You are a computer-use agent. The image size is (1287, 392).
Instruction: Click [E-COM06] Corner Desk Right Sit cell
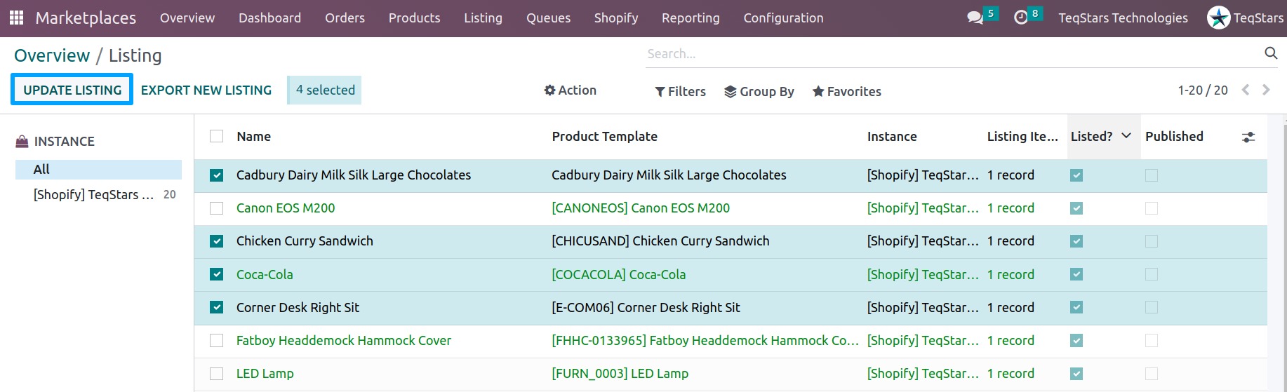click(x=646, y=307)
